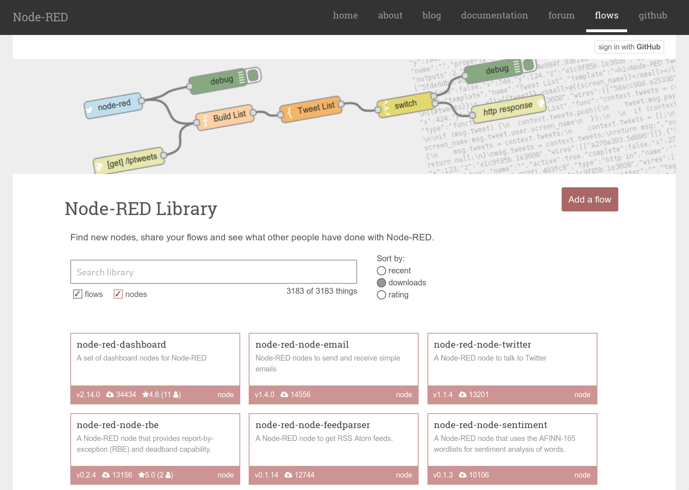This screenshot has width=689, height=490.
Task: Click the 'node' type label on node-red-node-email card
Action: (404, 395)
